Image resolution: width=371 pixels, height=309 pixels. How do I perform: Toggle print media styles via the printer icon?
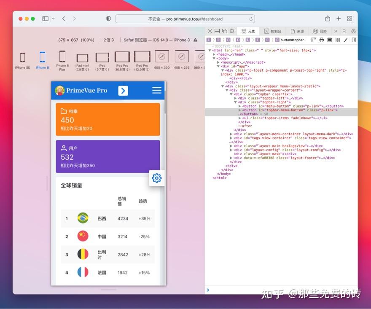coord(322,40)
